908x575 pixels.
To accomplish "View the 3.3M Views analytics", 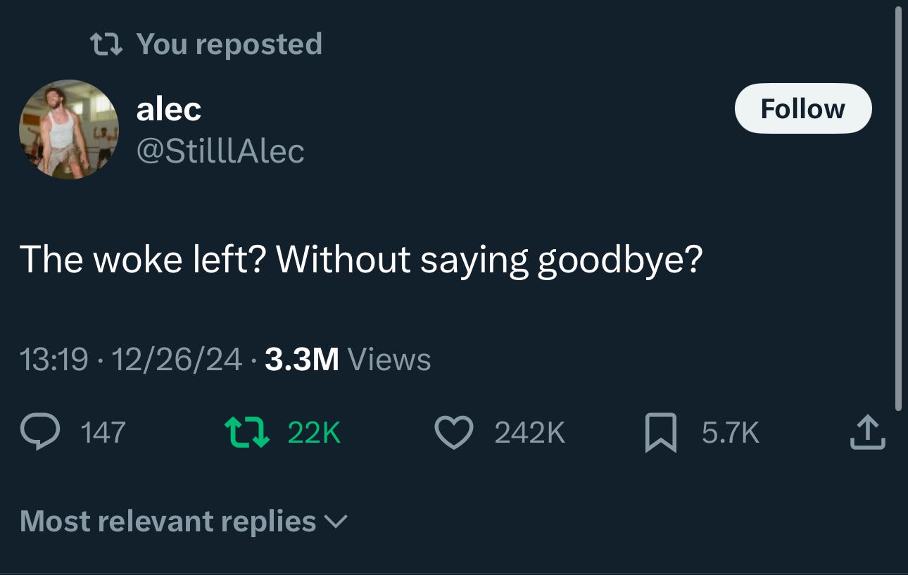I will point(348,360).
